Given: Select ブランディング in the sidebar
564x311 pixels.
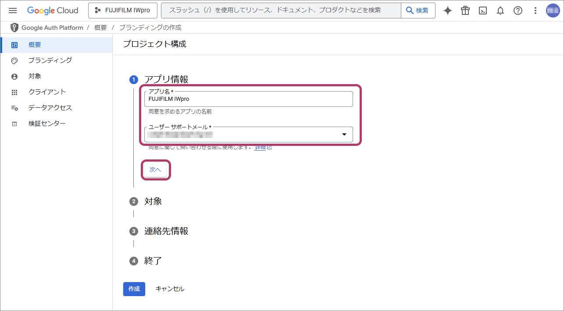Looking at the screenshot, I should pos(50,60).
